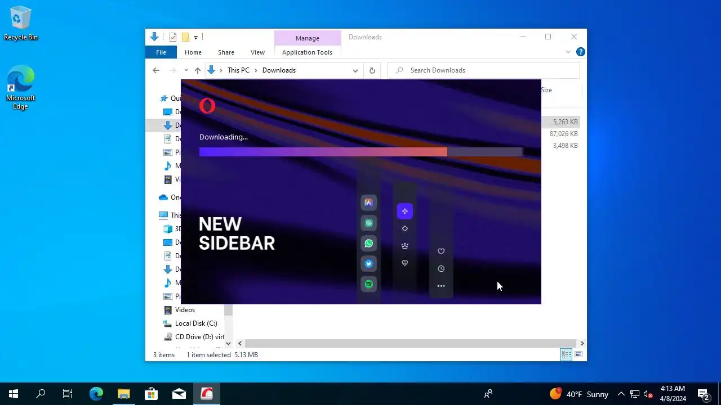Click the muted volume tray icon
The height and width of the screenshot is (405, 721).
click(648, 394)
